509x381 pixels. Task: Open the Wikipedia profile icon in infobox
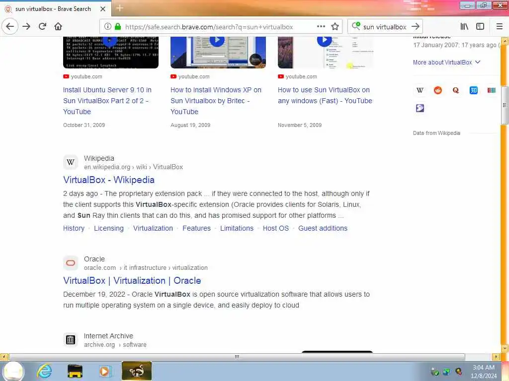[420, 90]
